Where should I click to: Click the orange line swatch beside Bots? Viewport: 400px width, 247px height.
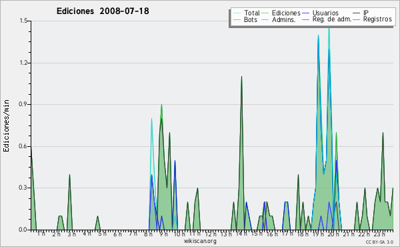(x=237, y=19)
